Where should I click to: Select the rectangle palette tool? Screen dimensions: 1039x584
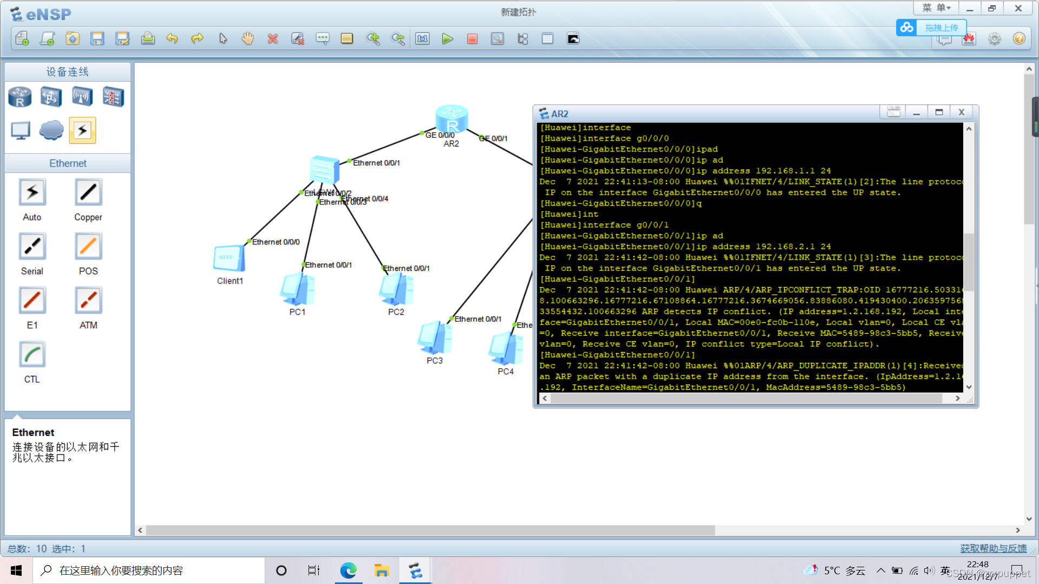pyautogui.click(x=347, y=38)
